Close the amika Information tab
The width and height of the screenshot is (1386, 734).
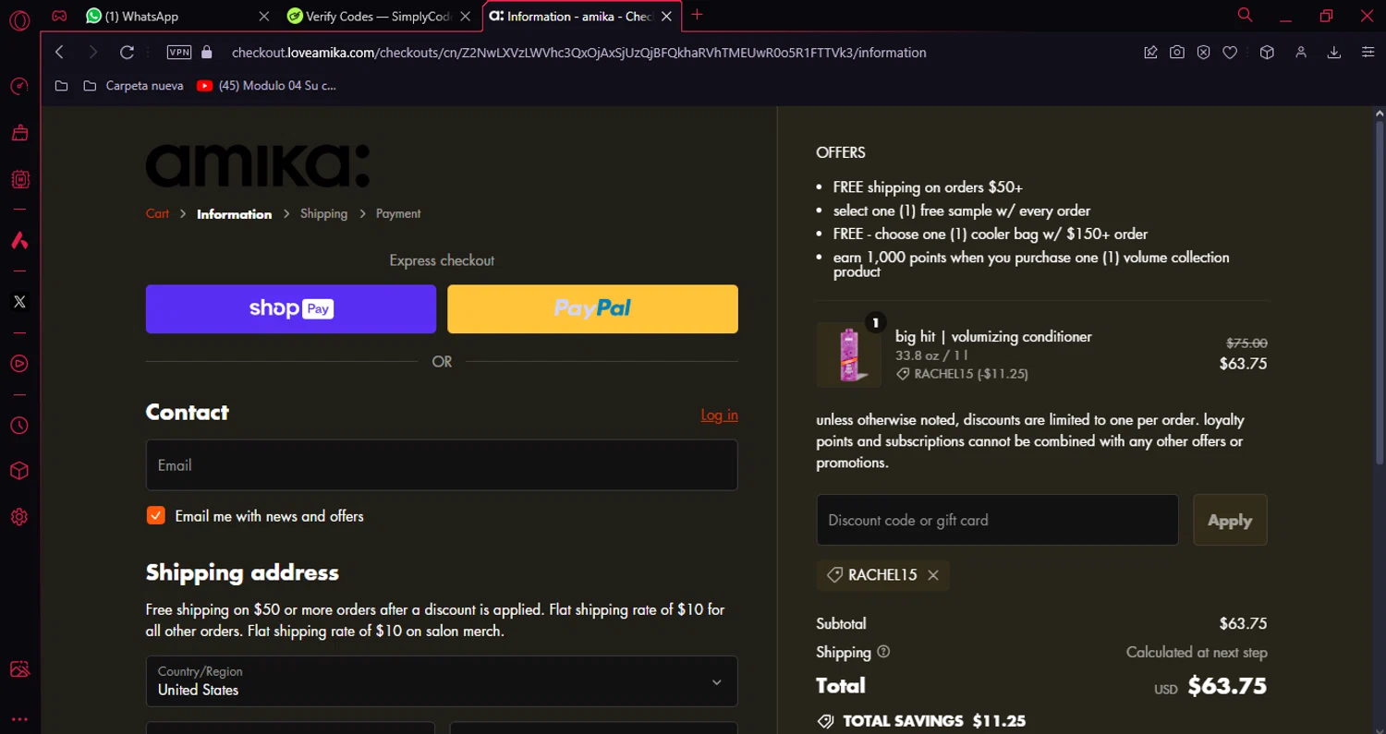coord(666,16)
